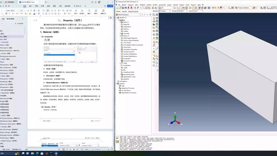
Task: Click the Abaqus Print toolbar icon
Action: pyautogui.click(x=126, y=8)
